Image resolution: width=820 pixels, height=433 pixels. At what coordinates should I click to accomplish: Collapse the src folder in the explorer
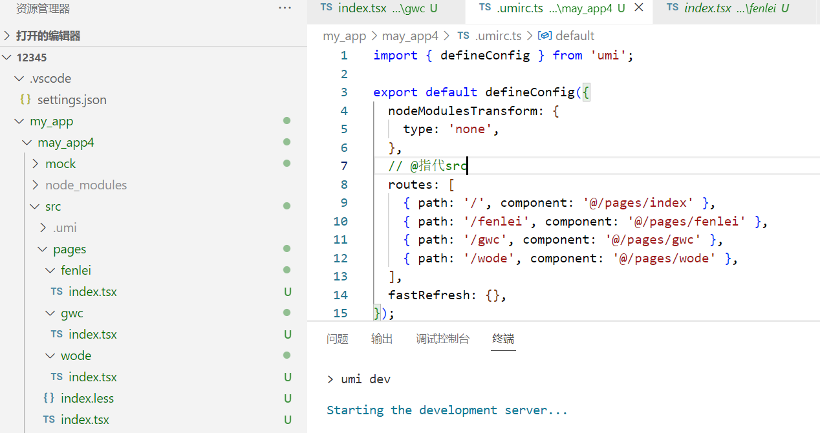point(35,206)
